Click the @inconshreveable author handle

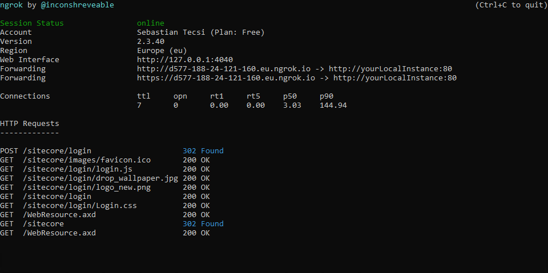coord(77,5)
